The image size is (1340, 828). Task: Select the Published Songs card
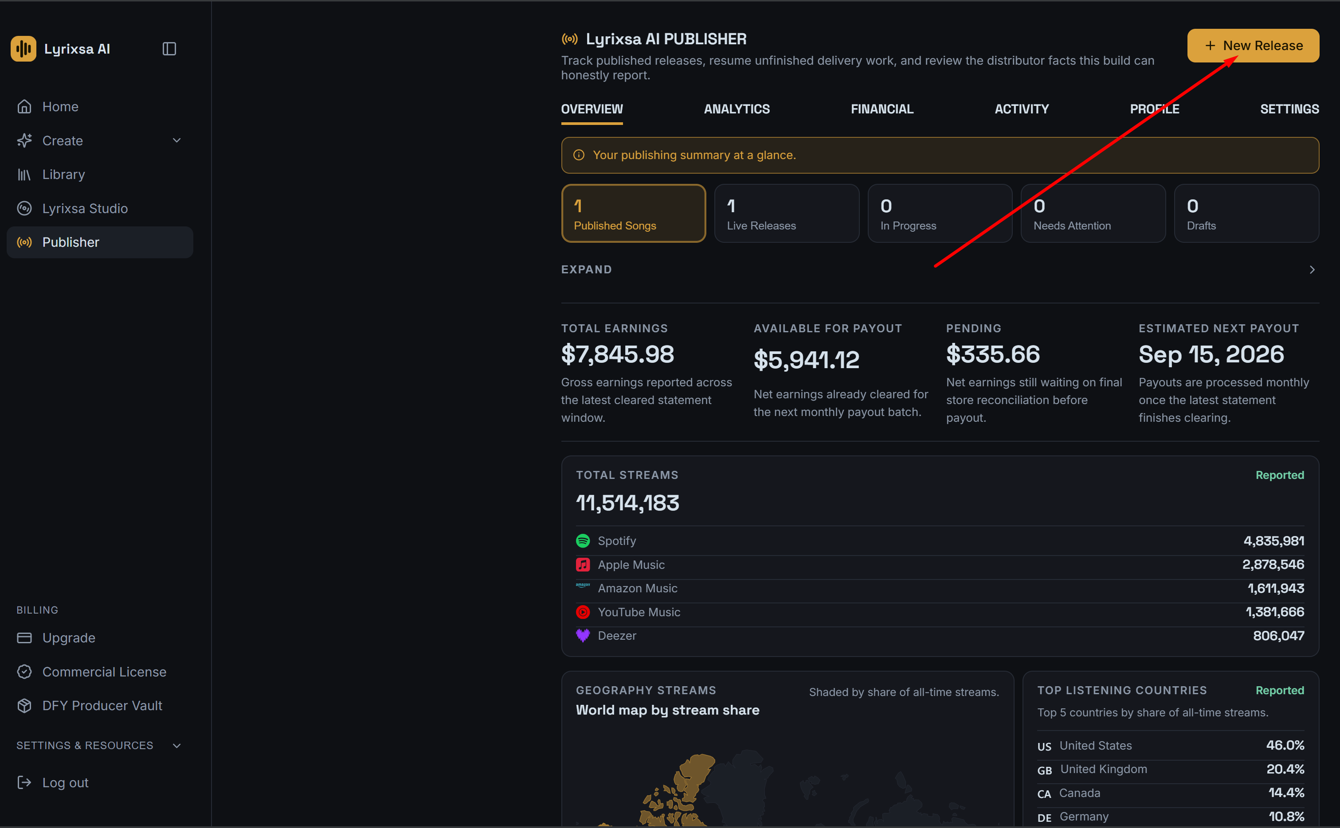634,213
